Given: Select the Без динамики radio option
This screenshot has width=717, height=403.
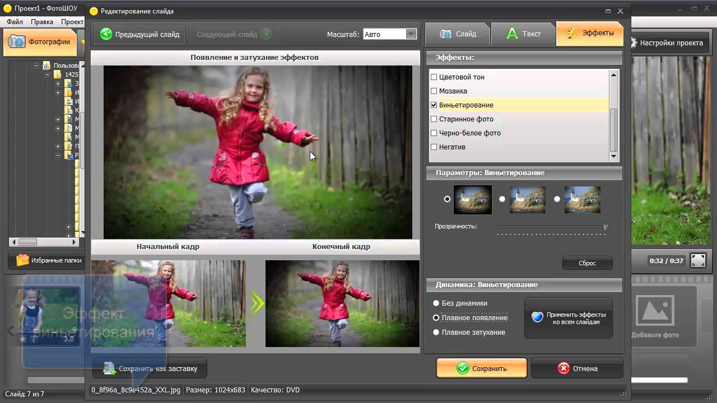Looking at the screenshot, I should [x=436, y=303].
